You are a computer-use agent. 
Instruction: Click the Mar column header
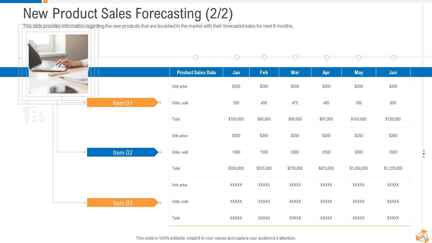295,73
